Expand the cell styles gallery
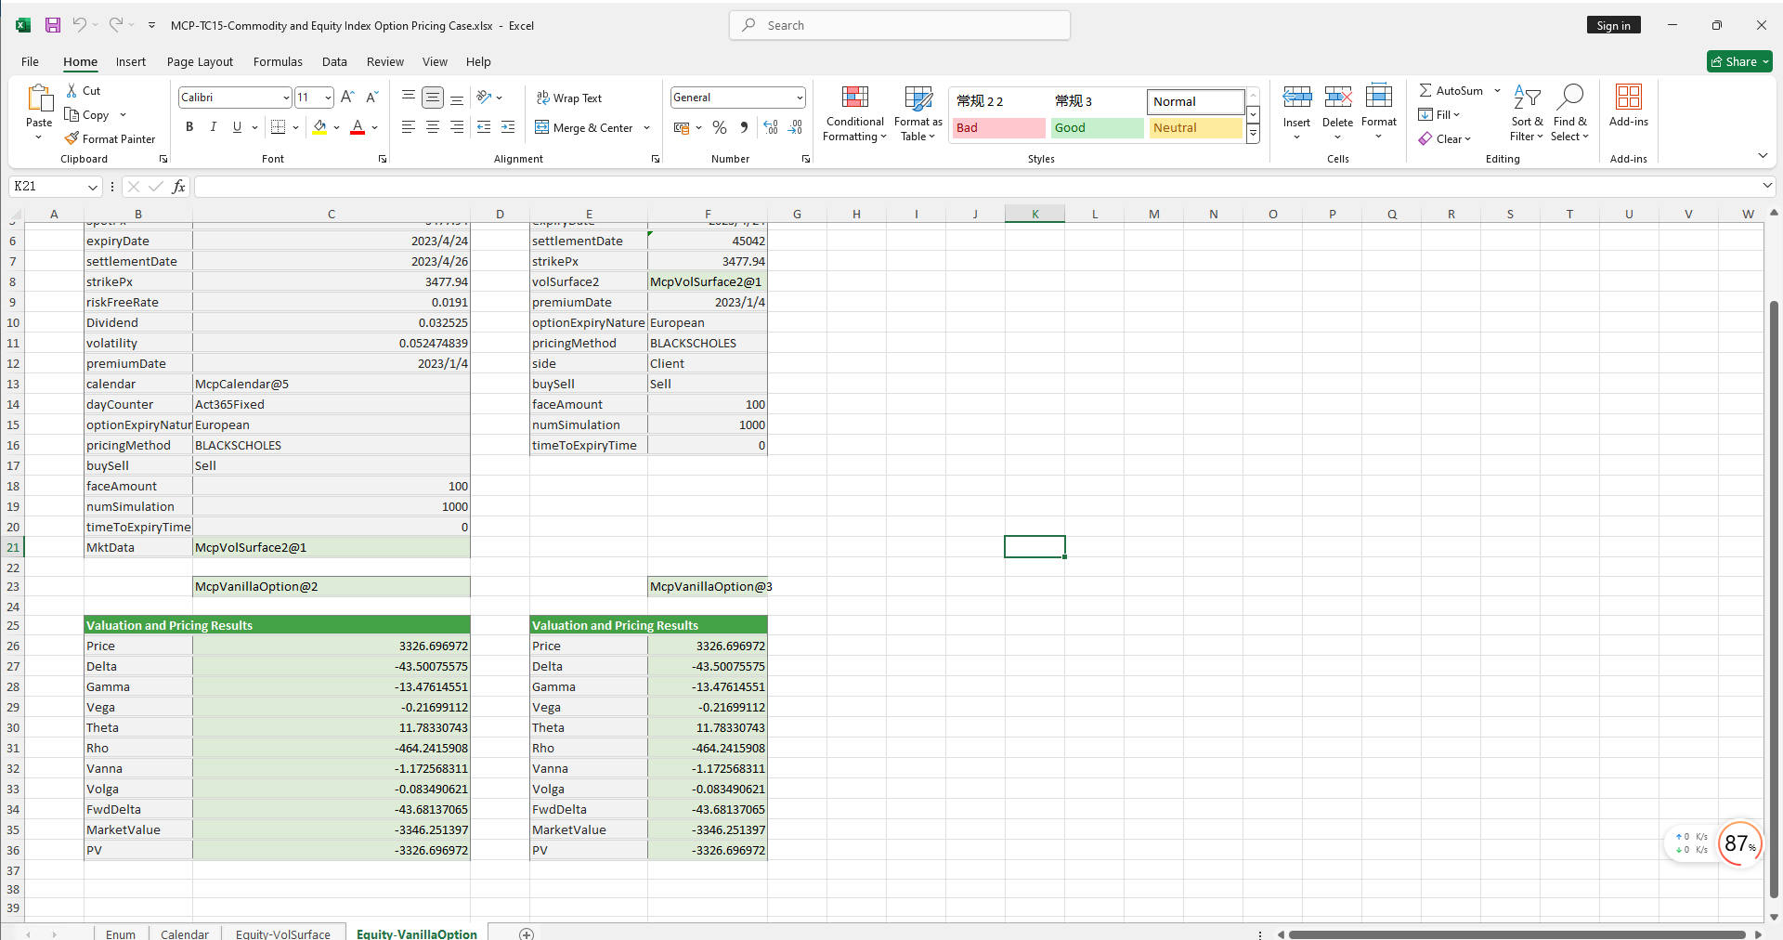The width and height of the screenshot is (1783, 940). pyautogui.click(x=1253, y=134)
